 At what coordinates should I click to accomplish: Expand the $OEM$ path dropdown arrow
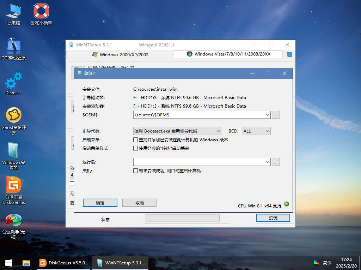click(268, 115)
